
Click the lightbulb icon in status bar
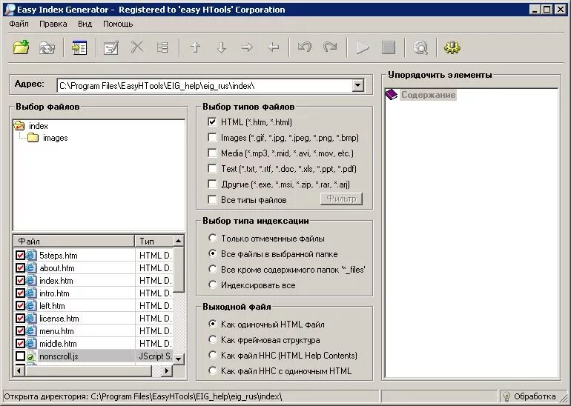point(506,396)
